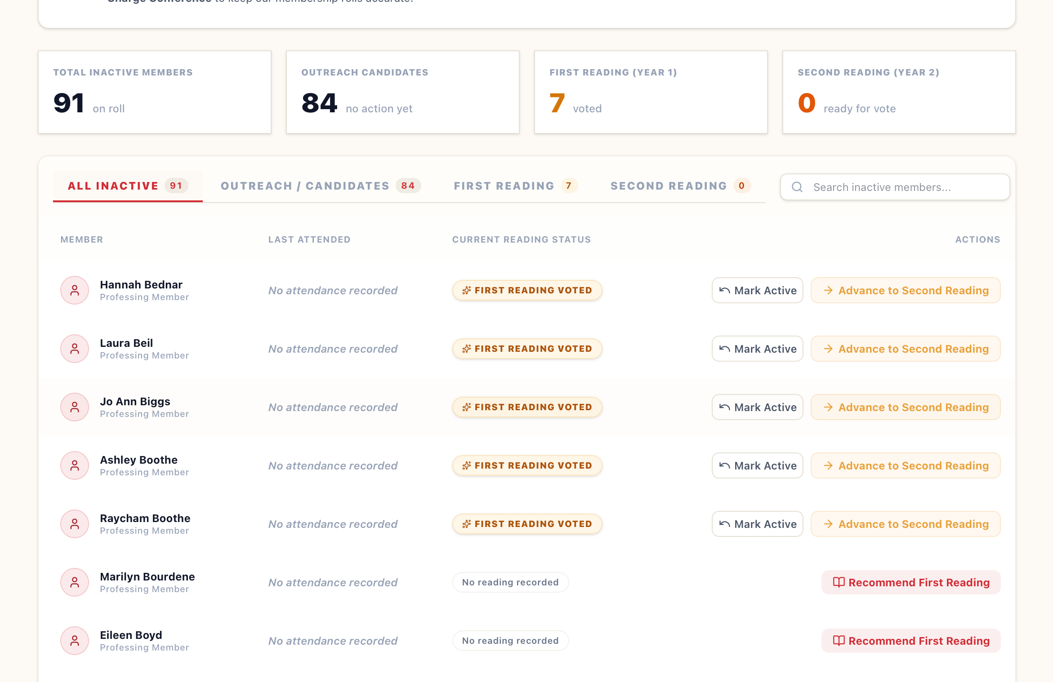Click Laura Beil's avatar icon

pyautogui.click(x=75, y=349)
